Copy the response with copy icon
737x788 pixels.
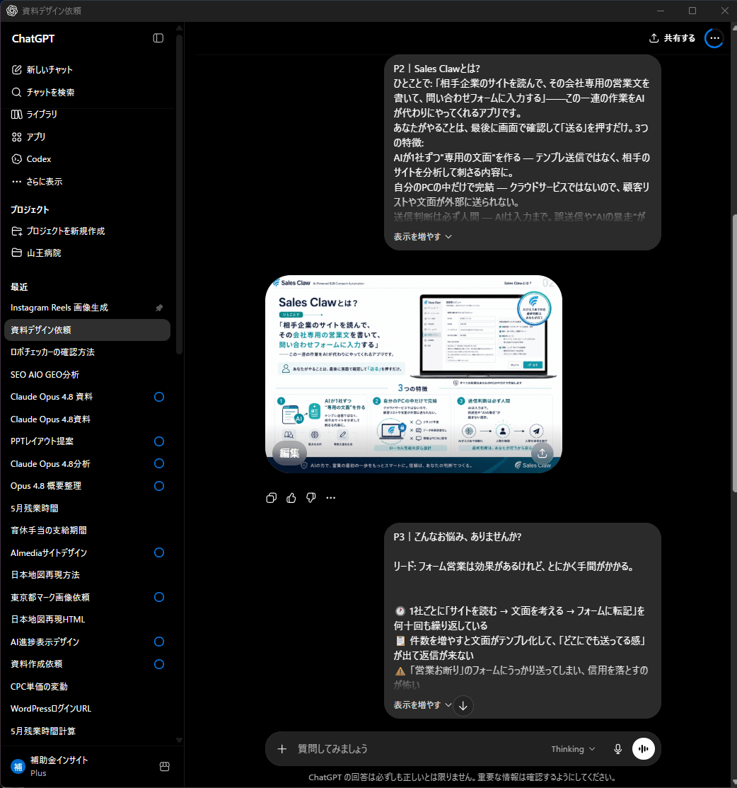[272, 498]
